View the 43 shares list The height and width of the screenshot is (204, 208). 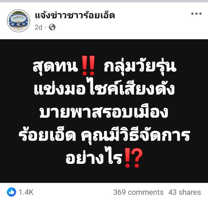click(184, 192)
